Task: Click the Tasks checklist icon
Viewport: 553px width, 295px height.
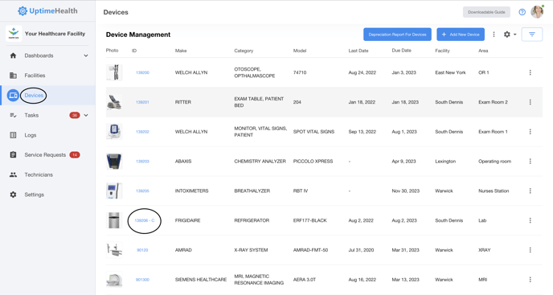Action: [x=13, y=115]
